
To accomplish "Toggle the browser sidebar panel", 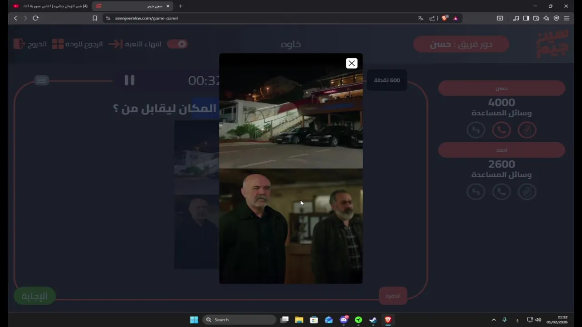I will 526,18.
